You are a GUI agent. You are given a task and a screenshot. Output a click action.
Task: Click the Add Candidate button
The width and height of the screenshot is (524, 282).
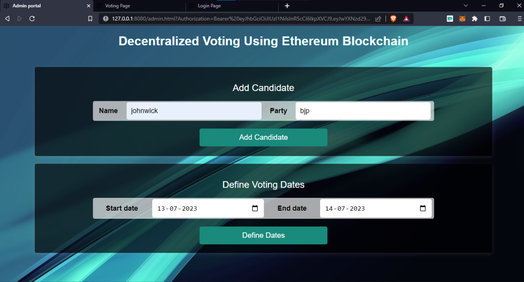263,138
